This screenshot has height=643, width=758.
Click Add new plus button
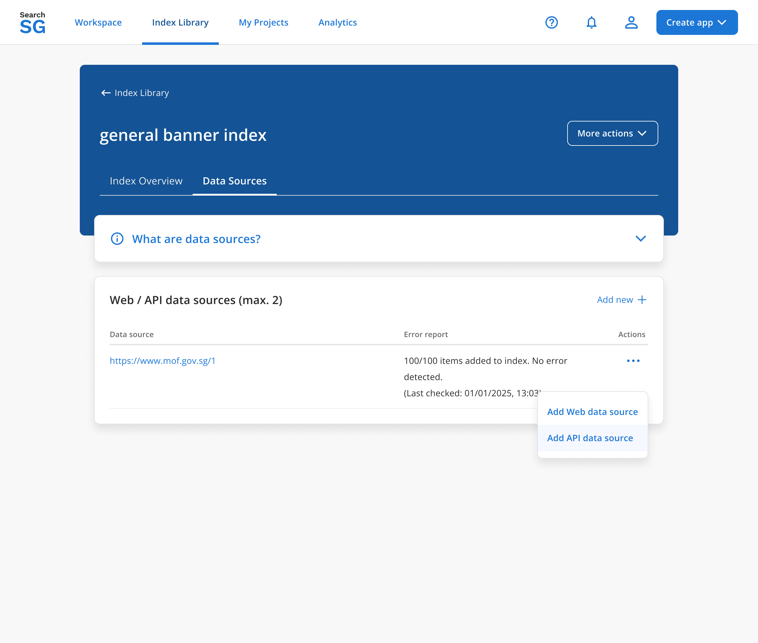(x=621, y=300)
